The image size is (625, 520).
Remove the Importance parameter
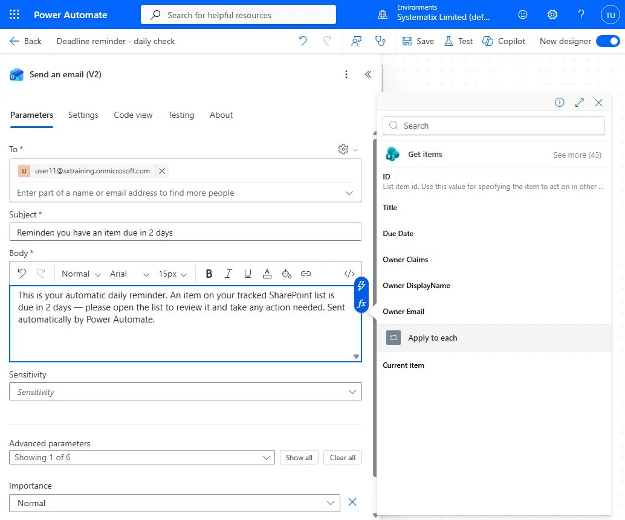coord(352,502)
